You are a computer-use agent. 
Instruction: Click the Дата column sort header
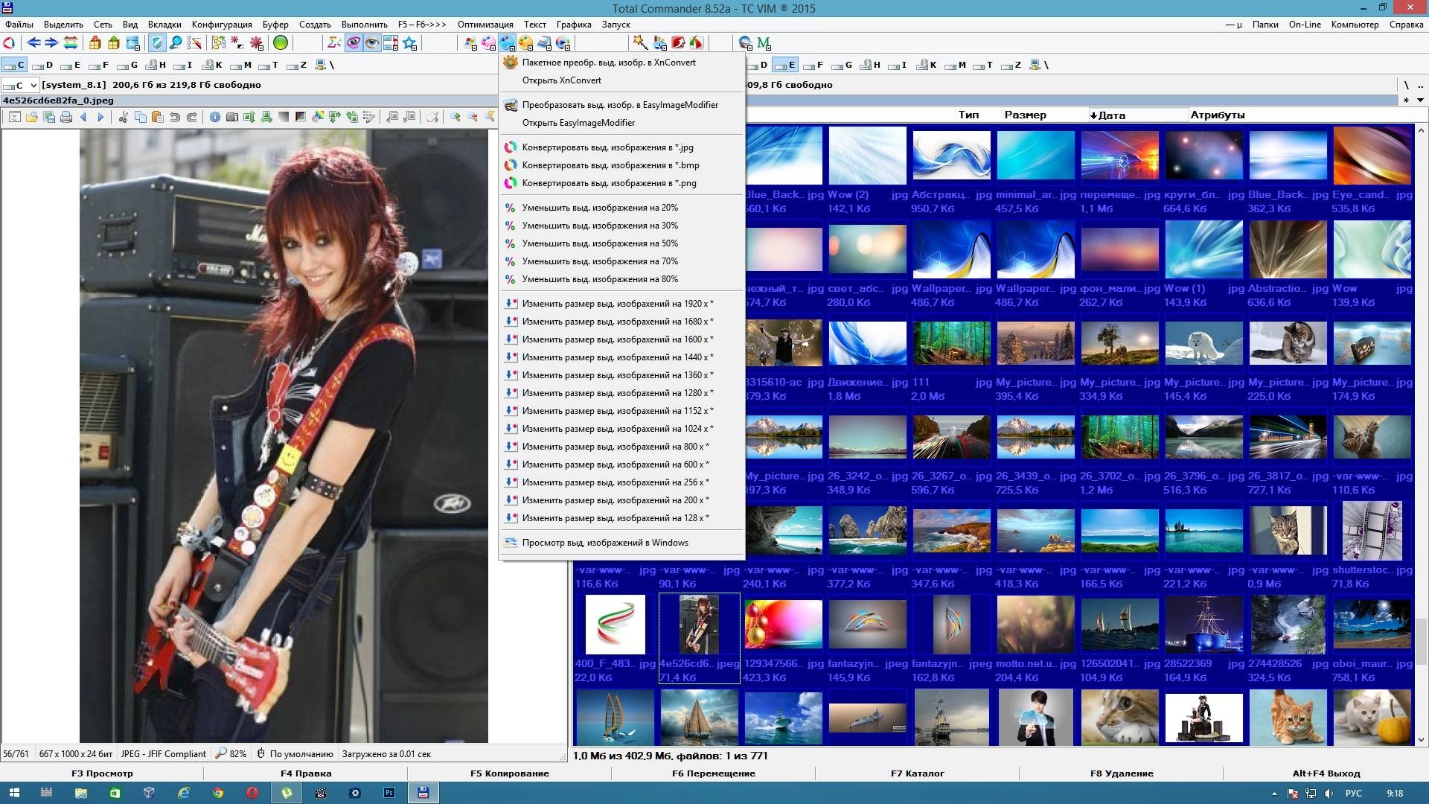coord(1138,115)
